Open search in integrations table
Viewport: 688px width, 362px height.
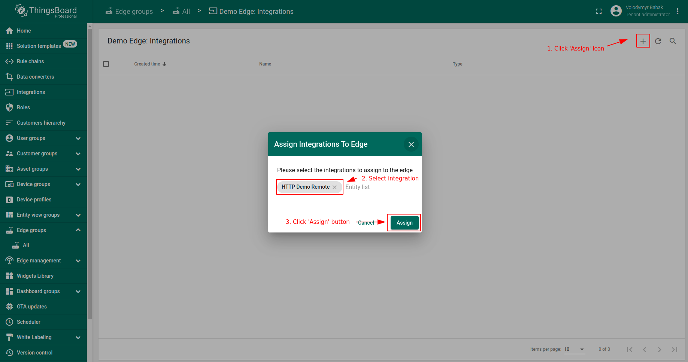point(673,41)
